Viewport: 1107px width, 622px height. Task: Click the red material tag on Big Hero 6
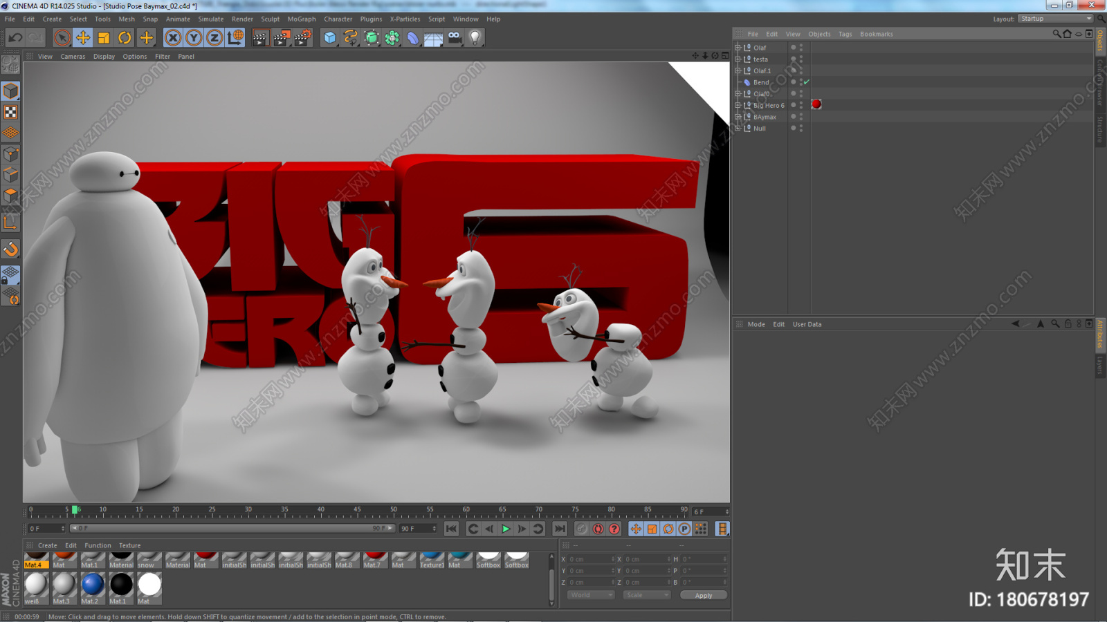pos(816,104)
